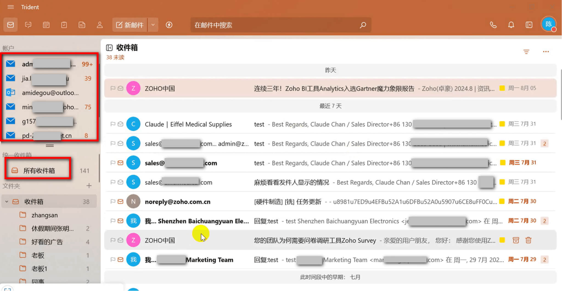562x291 pixels.
Task: Select the g157 account
Action: coord(49,121)
